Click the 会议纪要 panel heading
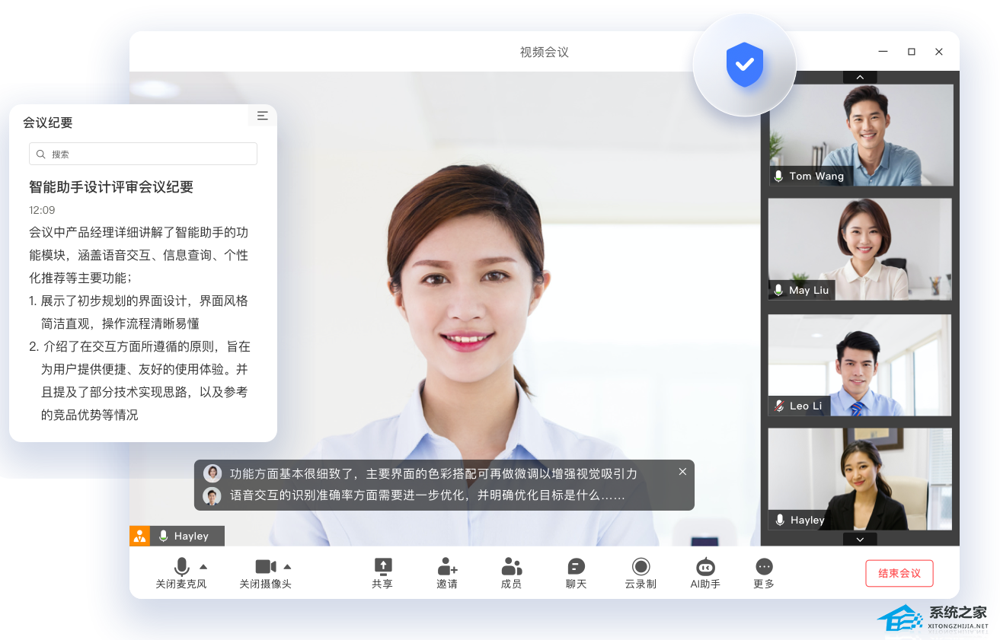The width and height of the screenshot is (1000, 640). (47, 123)
